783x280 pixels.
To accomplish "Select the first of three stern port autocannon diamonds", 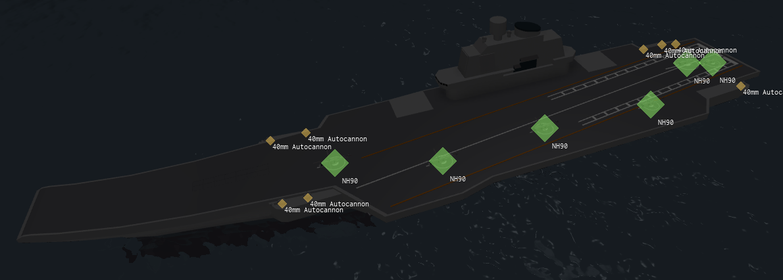I will [644, 49].
